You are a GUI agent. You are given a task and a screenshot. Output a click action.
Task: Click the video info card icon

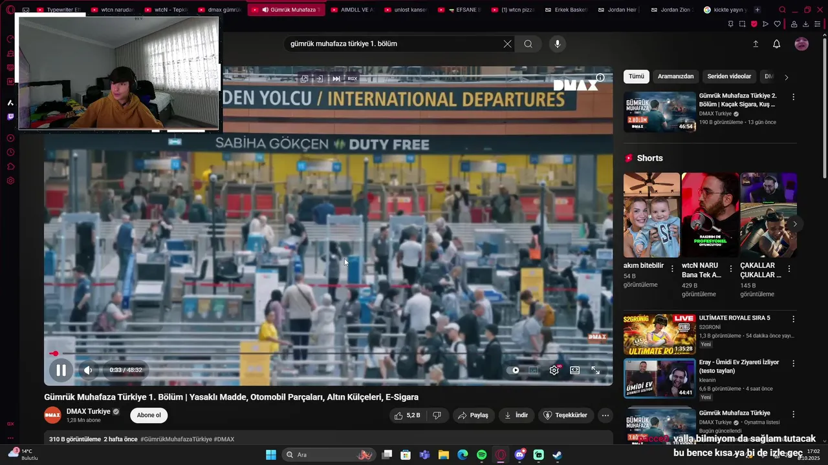tap(600, 77)
